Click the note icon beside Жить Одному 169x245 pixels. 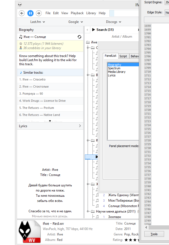(x=97, y=195)
